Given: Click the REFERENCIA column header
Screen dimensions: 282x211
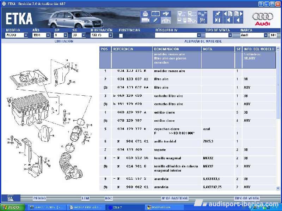Looking at the screenshot, I should click(x=132, y=49).
